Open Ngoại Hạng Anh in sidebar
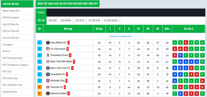This screenshot has height=97, width=207. coord(11,11)
